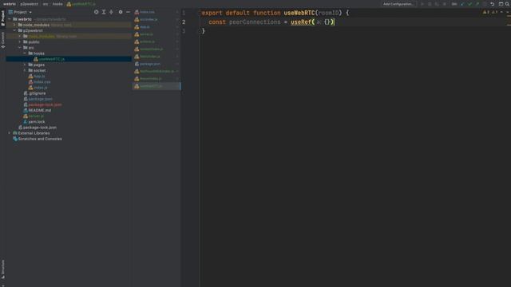The width and height of the screenshot is (511, 287).
Task: Click line number 2 in gutter
Action: click(184, 22)
